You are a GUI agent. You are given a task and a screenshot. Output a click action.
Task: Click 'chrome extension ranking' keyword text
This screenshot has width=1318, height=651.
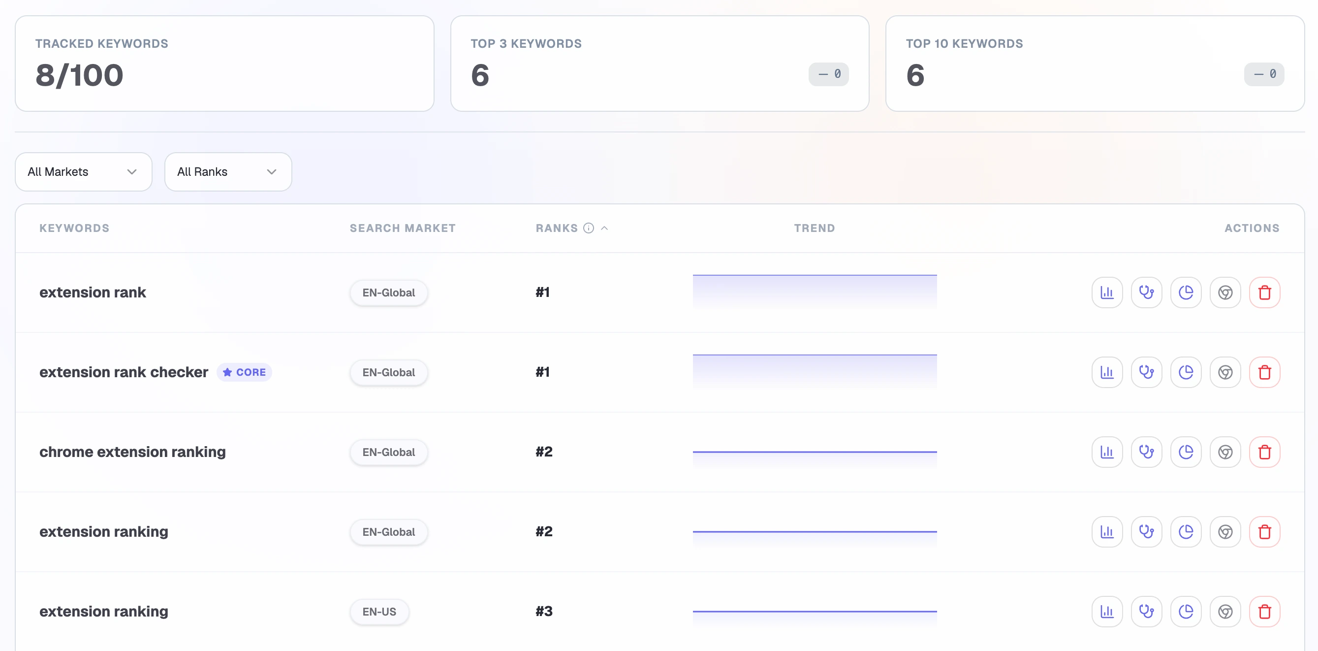click(132, 452)
